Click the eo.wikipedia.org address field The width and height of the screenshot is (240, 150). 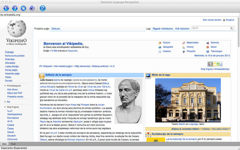[120, 15]
